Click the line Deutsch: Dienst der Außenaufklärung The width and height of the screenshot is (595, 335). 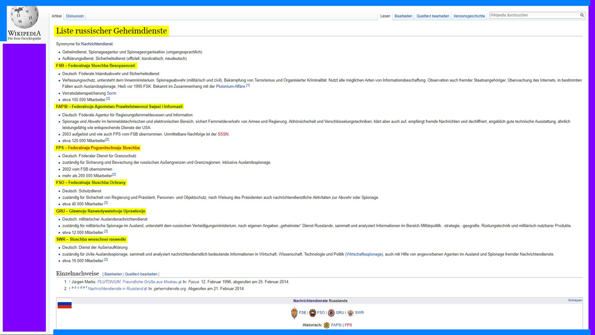point(95,247)
